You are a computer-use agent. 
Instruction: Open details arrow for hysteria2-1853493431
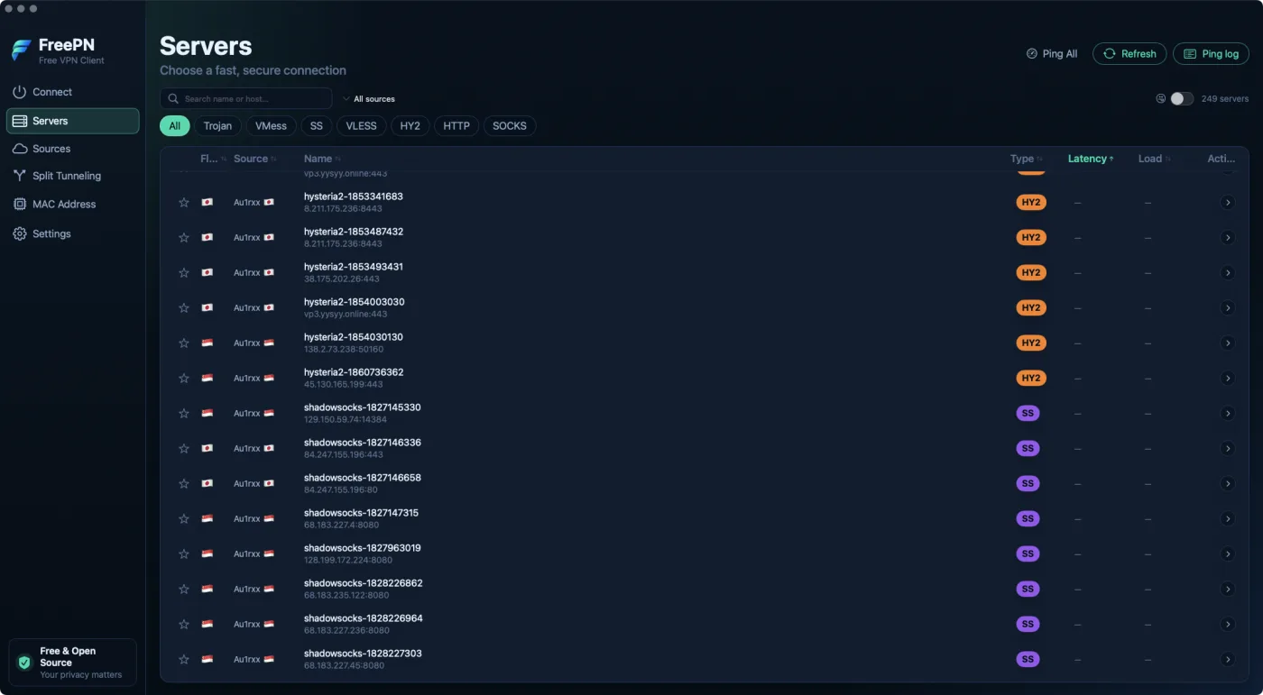[x=1227, y=273]
